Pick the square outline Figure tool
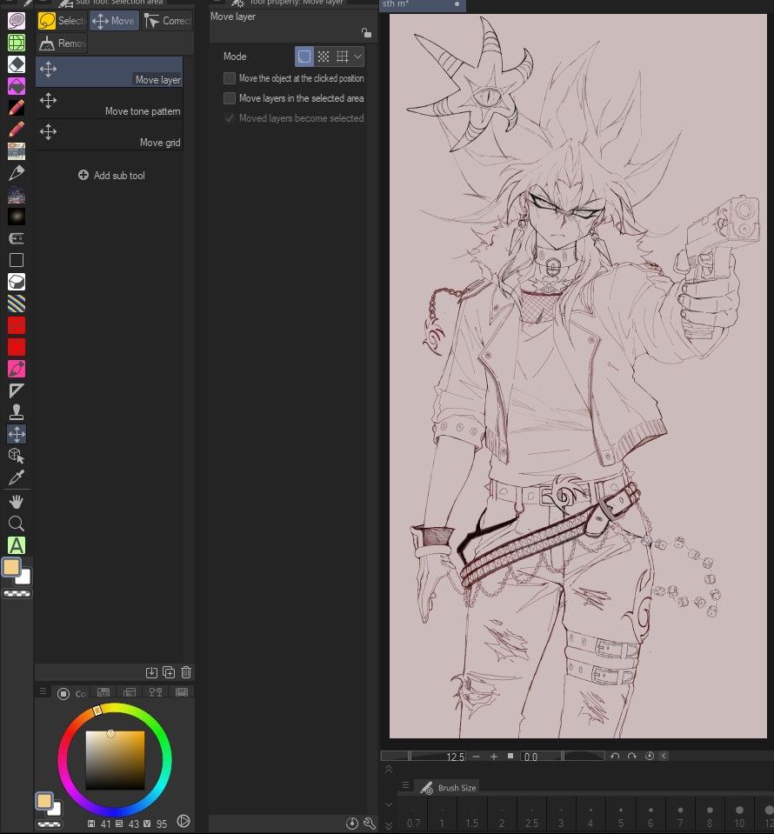774x834 pixels. [x=17, y=260]
